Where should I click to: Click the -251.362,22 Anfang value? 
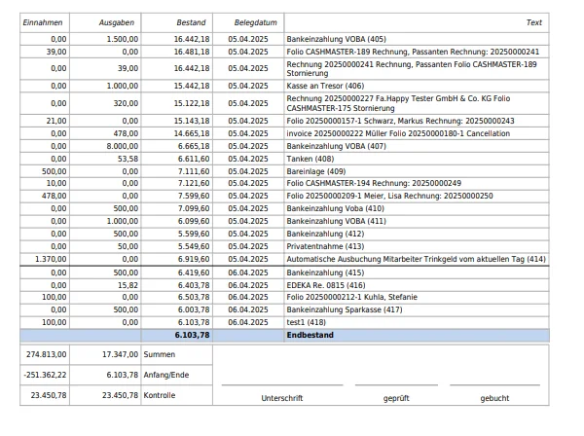pos(45,376)
